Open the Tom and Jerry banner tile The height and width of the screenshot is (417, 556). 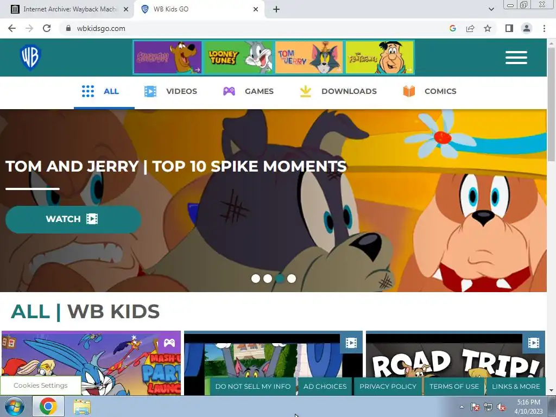[x=309, y=58]
